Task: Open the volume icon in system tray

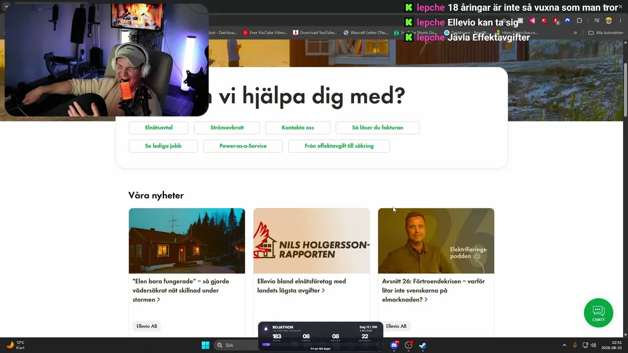Action: [593, 345]
